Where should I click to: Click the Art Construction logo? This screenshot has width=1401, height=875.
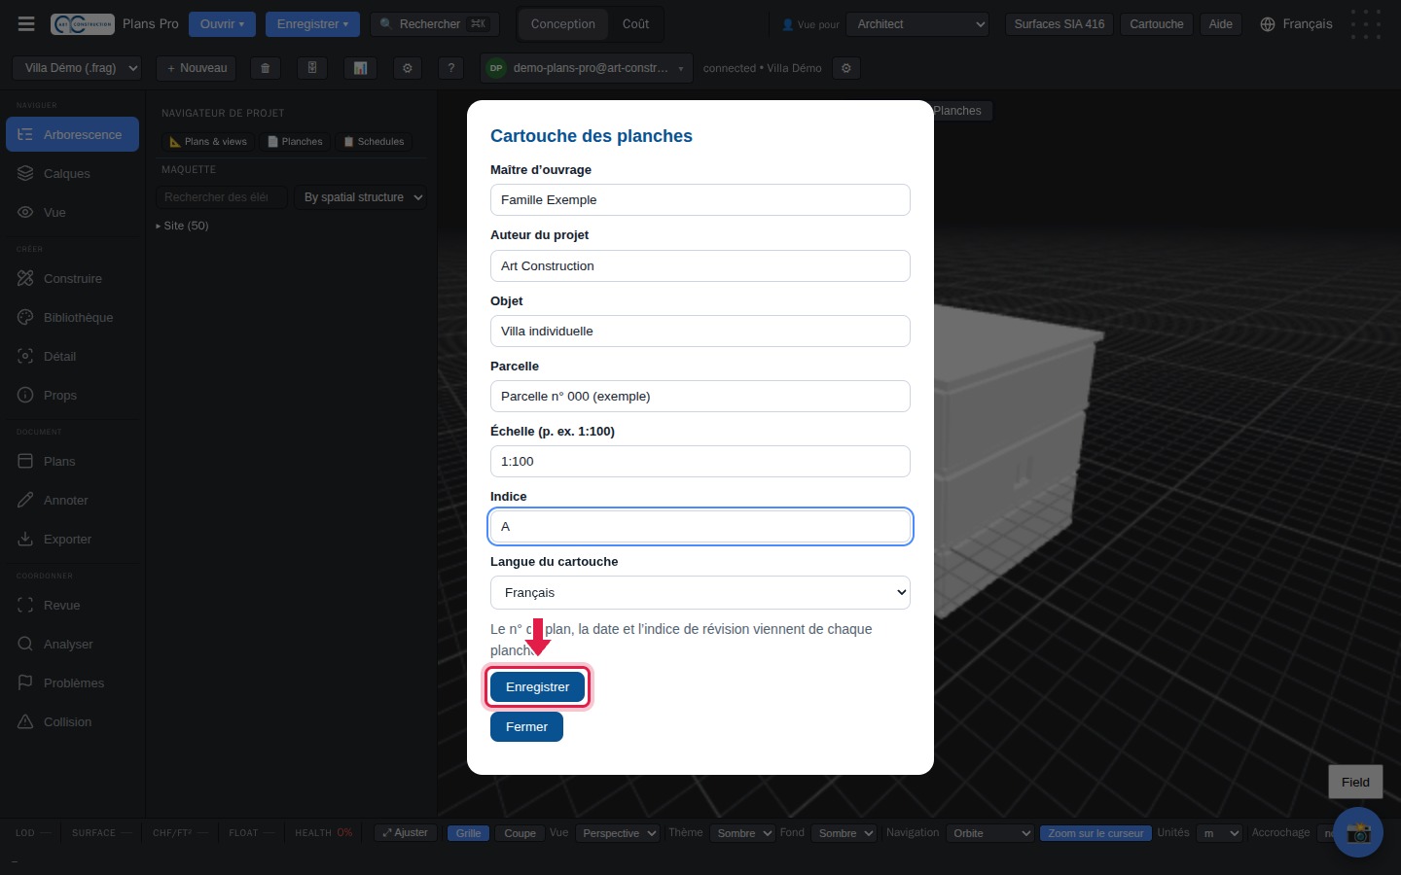click(83, 24)
